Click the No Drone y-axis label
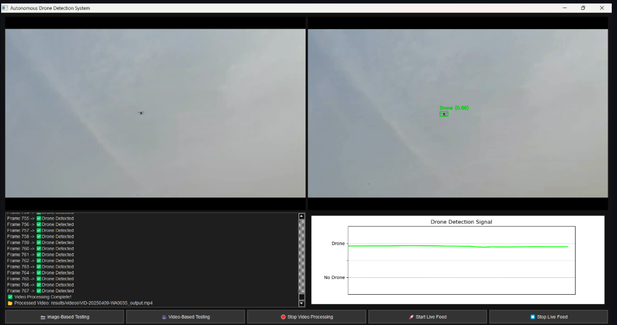Image resolution: width=617 pixels, height=325 pixels. tap(334, 277)
